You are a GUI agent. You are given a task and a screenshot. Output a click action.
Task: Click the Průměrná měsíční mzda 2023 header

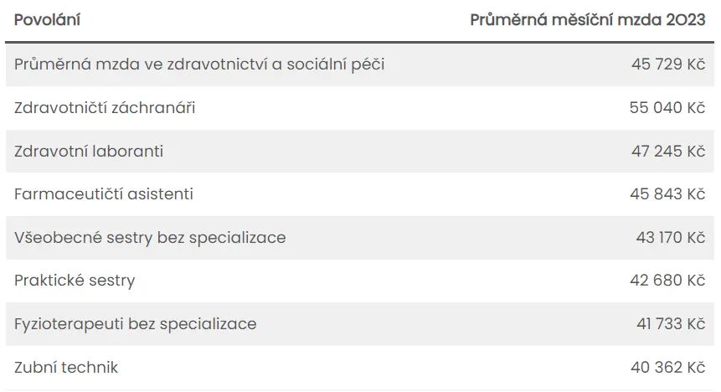(587, 20)
